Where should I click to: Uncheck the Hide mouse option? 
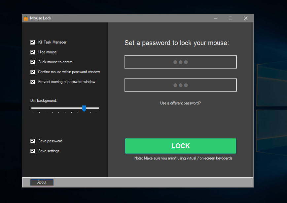click(x=32, y=52)
